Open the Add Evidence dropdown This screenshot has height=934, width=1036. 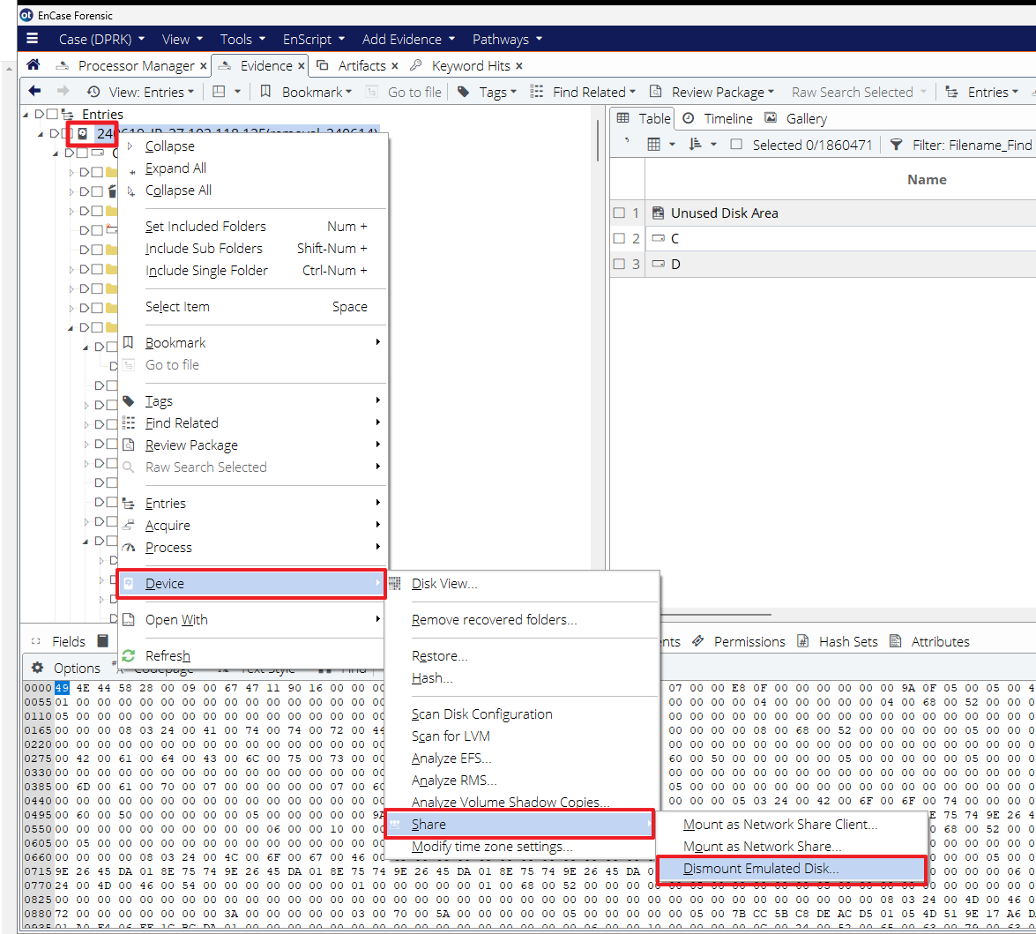[408, 39]
